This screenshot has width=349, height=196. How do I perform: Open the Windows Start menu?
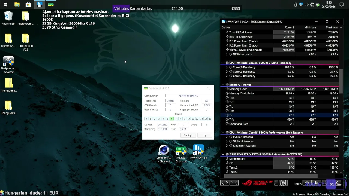pyautogui.click(x=5, y=5)
